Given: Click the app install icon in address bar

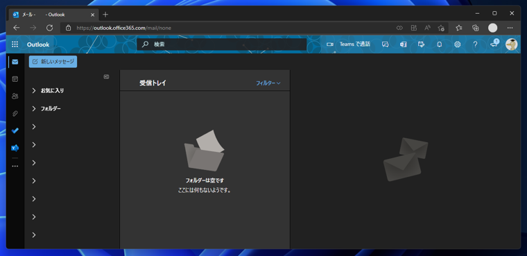Looking at the screenshot, I should click(x=414, y=28).
